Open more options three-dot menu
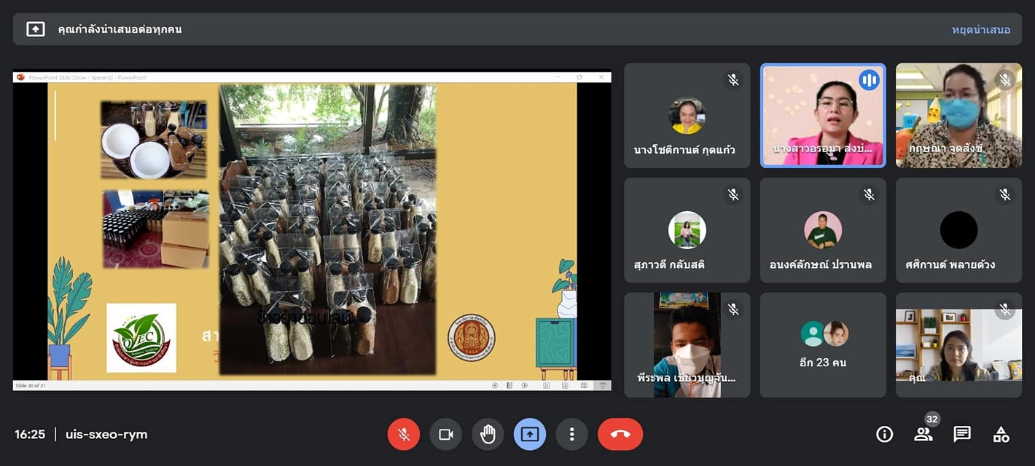This screenshot has width=1035, height=466. tap(572, 435)
